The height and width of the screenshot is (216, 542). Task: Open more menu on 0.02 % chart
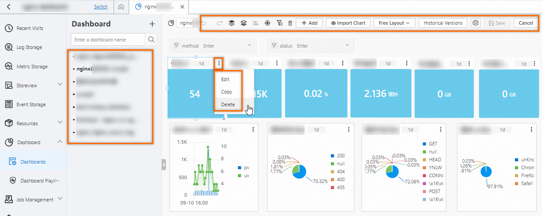342,63
